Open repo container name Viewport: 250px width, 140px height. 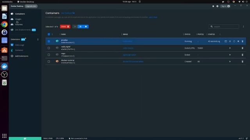point(63,54)
